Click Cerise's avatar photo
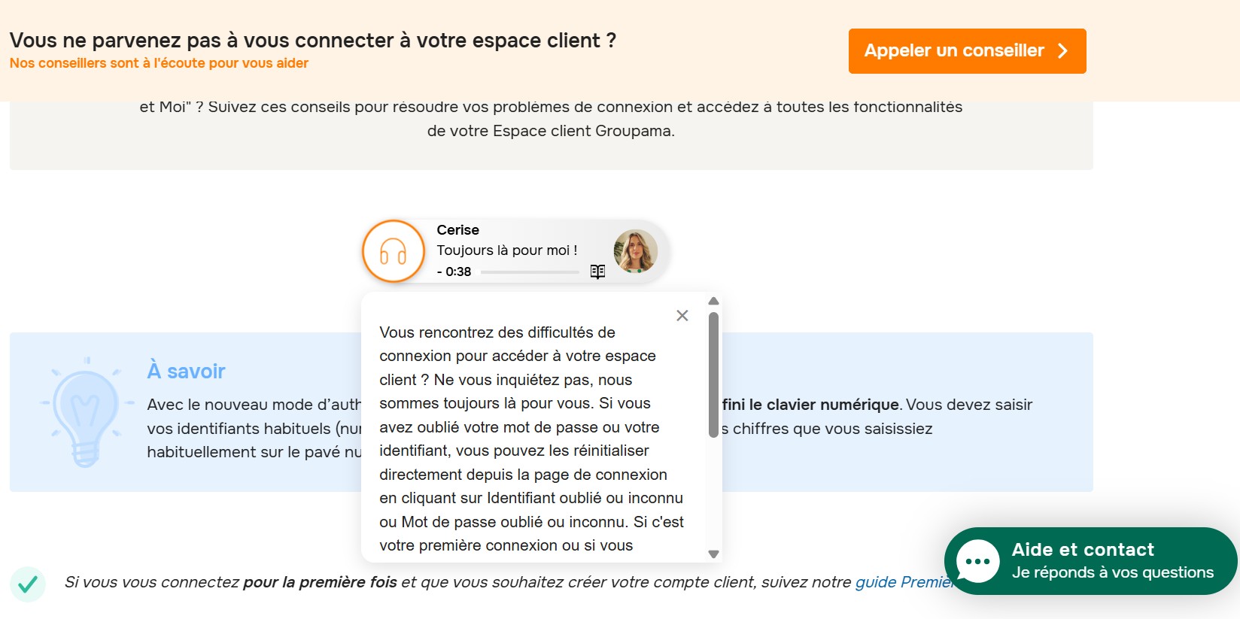1240x619 pixels. 636,251
